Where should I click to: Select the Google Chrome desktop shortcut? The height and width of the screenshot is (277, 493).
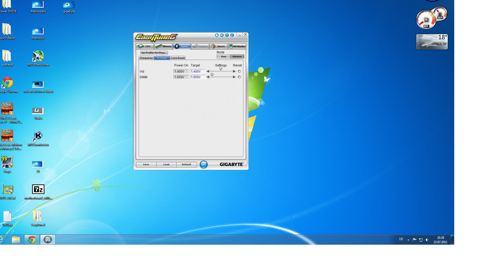pos(7,85)
